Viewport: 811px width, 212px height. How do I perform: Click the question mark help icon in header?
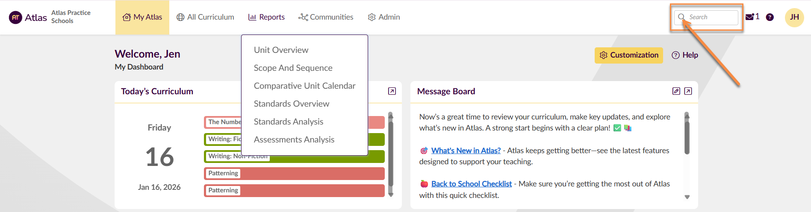tap(770, 17)
